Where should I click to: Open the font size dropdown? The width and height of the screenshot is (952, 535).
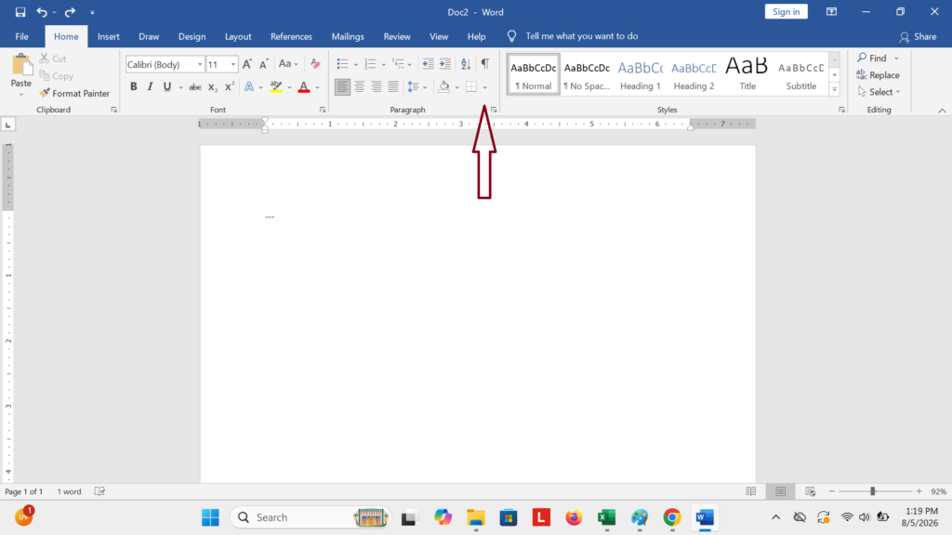pos(233,64)
